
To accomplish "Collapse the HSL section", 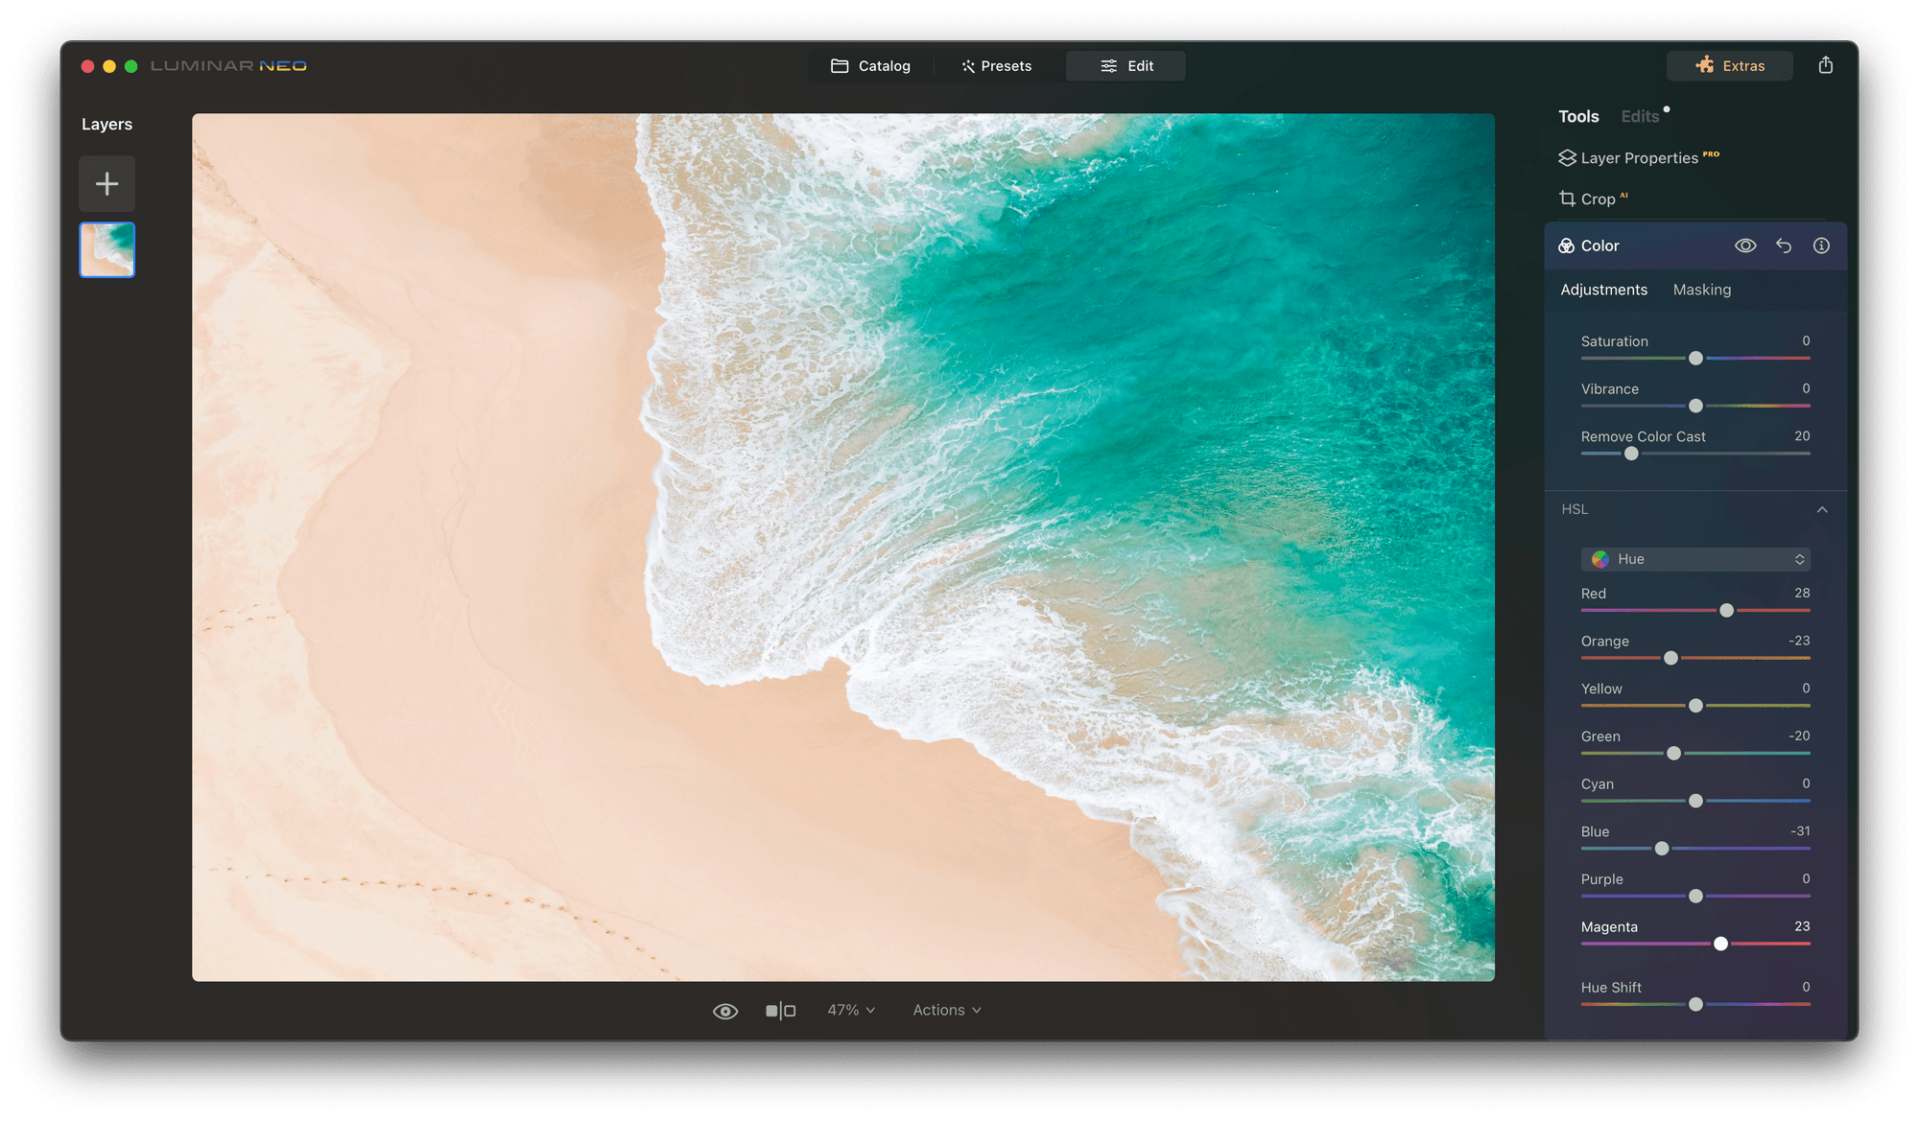I will tap(1822, 509).
